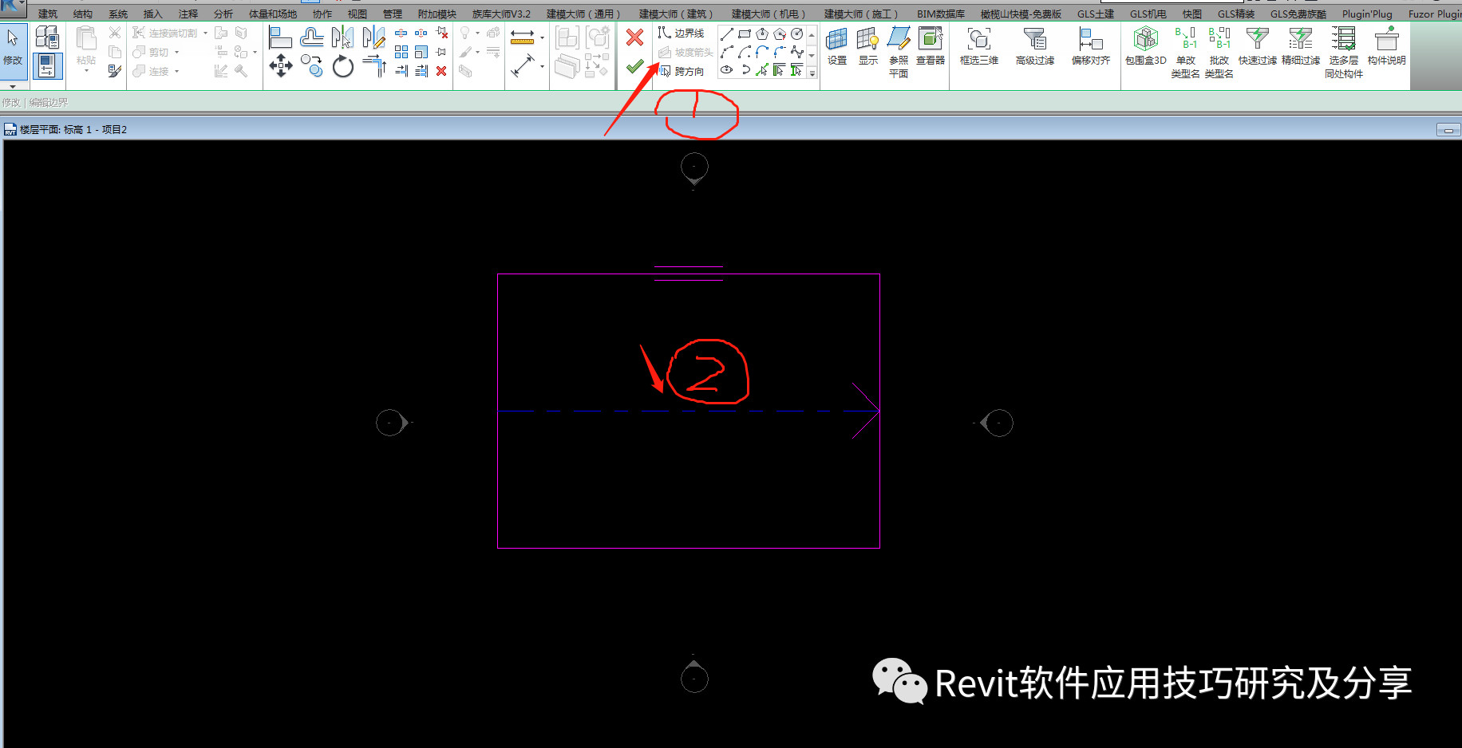Image resolution: width=1462 pixels, height=748 pixels.
Task: Open the 附加模块 ribbon tab
Action: click(x=437, y=14)
